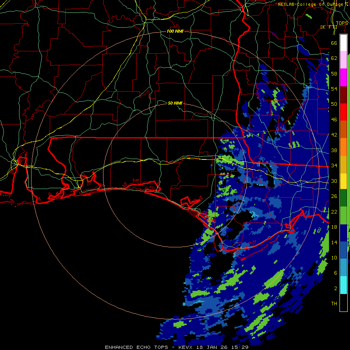Image resolution: width=350 pixels, height=350 pixels.
Task: Click the "26" legend value
Action: coord(334,196)
